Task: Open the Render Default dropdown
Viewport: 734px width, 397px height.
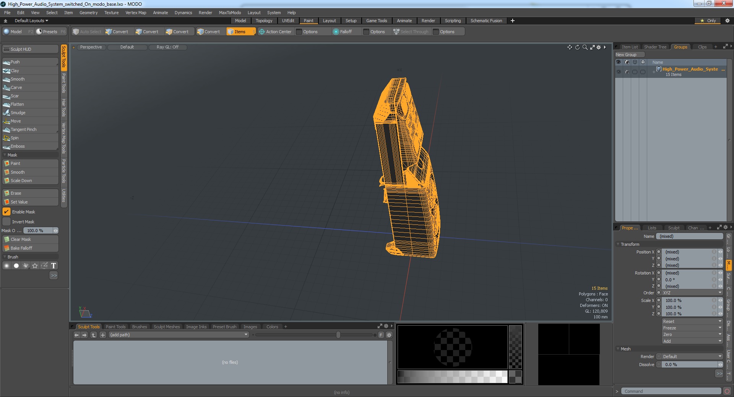Action: (692, 357)
